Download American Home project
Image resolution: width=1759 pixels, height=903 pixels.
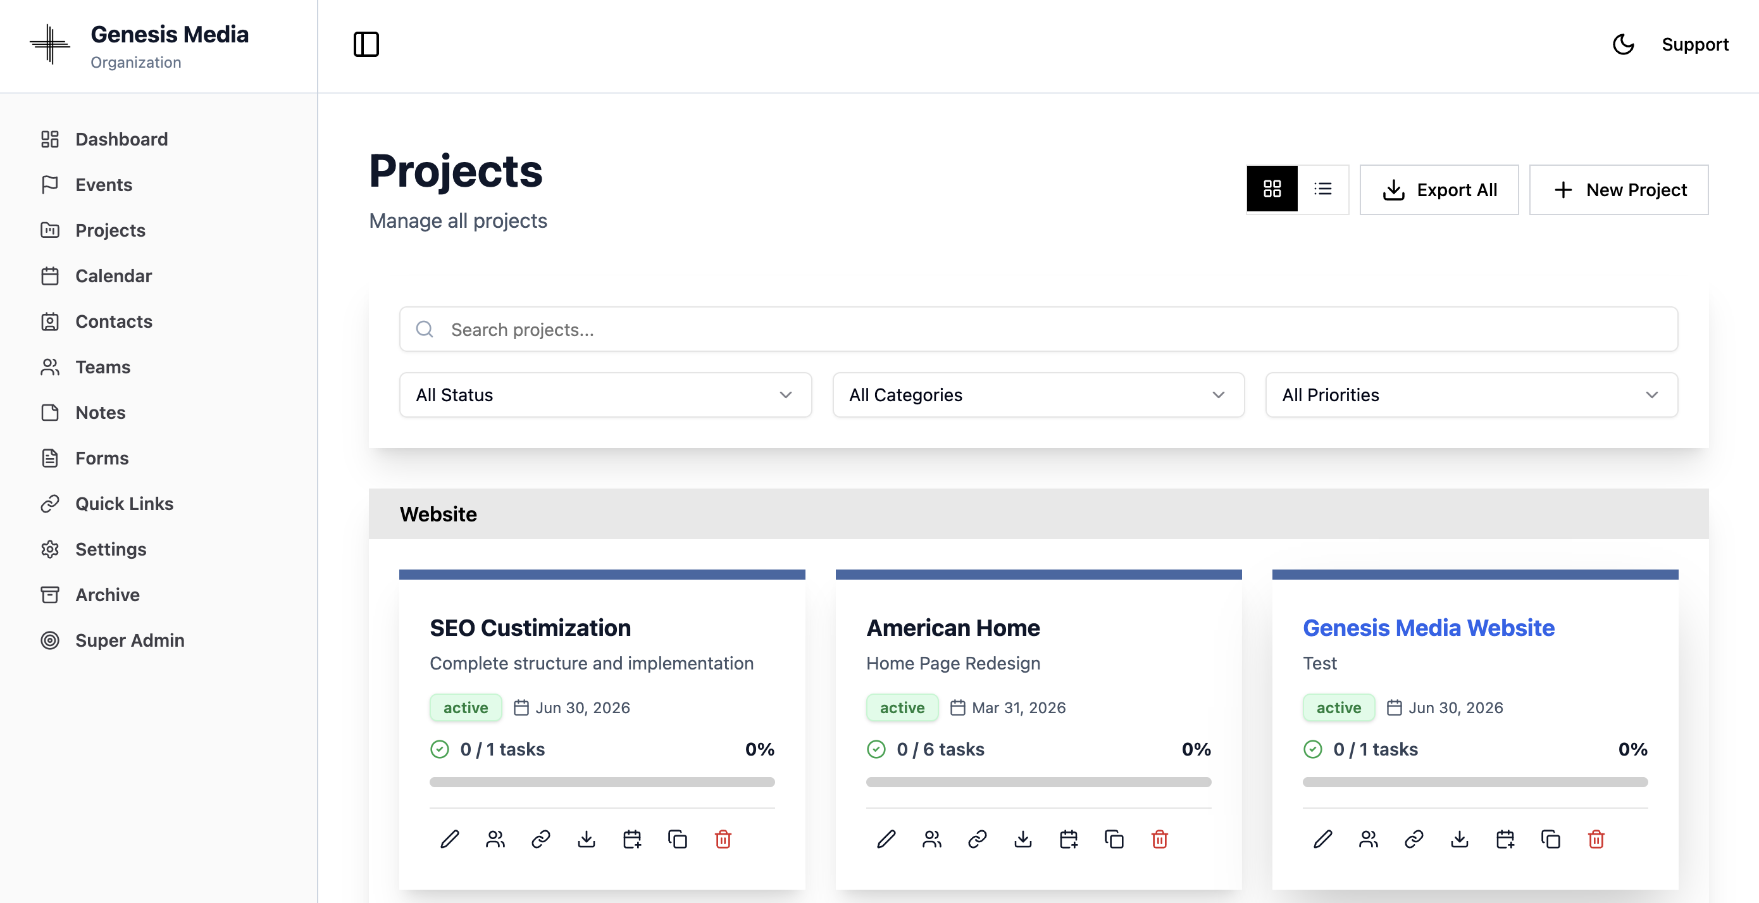pyautogui.click(x=1022, y=839)
